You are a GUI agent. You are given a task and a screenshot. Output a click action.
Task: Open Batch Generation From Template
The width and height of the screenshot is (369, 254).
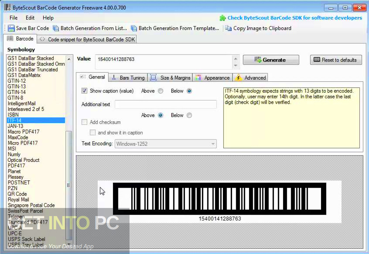click(x=135, y=28)
